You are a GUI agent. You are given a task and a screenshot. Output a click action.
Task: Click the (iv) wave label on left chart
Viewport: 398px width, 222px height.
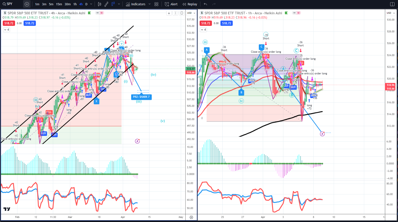point(153,75)
